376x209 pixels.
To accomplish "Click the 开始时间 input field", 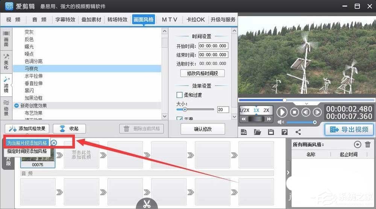I will pos(213,46).
